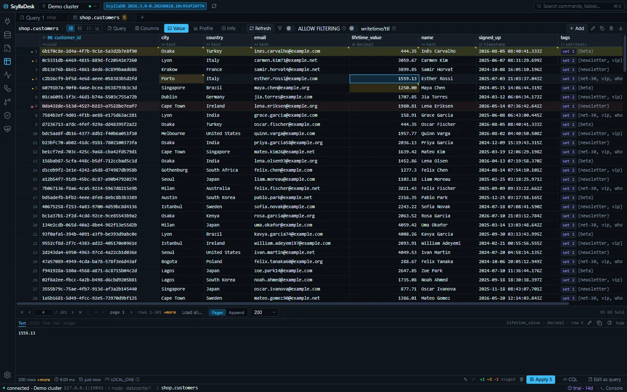Viewport: 627px width, 392px height.
Task: Open settings gear in left sidebar
Action: click(7, 375)
